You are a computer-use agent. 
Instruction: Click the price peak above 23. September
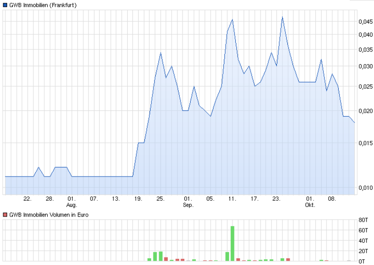point(283,17)
